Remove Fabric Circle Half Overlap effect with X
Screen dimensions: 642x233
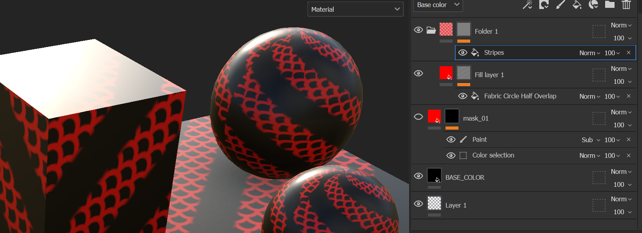tap(629, 96)
